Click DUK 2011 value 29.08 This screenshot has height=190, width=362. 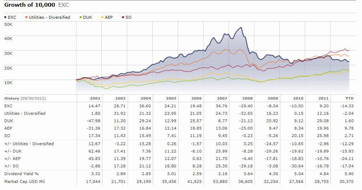(x=323, y=121)
